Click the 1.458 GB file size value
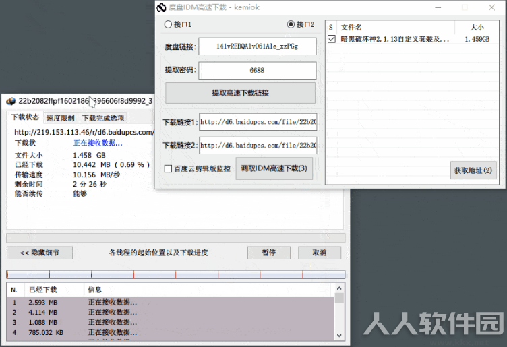 point(89,156)
